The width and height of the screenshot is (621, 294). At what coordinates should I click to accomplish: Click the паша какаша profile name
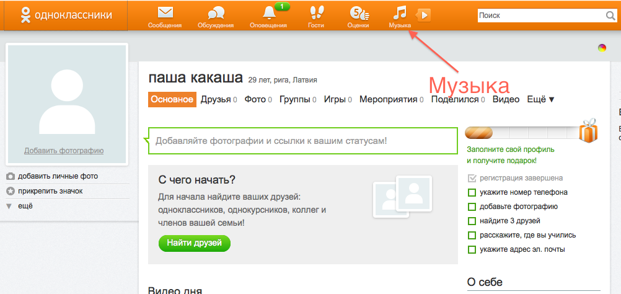pyautogui.click(x=196, y=78)
